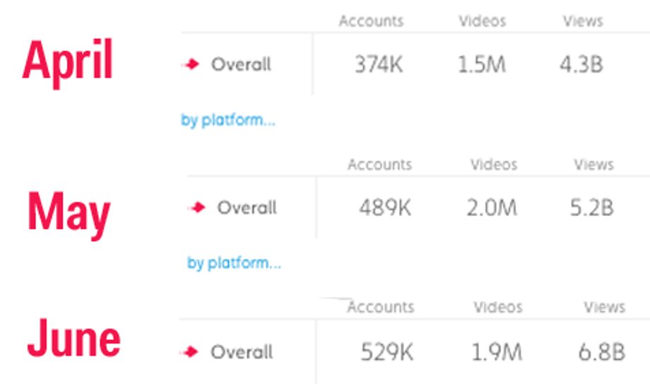Select the April Overall row label

click(x=241, y=64)
